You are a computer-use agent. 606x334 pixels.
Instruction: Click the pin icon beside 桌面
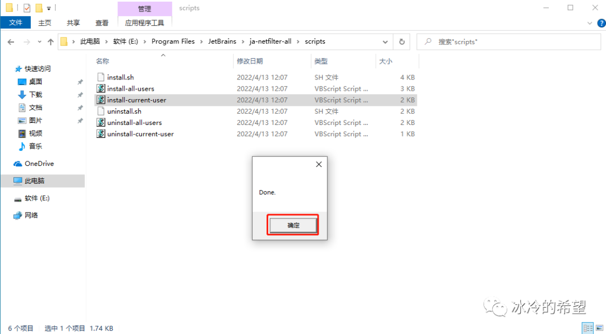[80, 82]
